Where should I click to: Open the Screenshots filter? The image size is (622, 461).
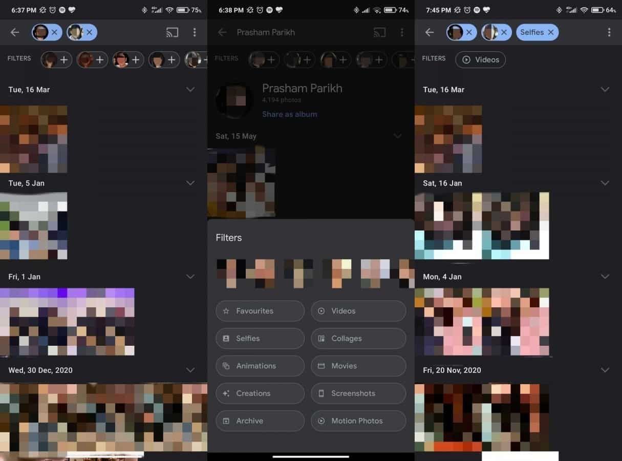[x=358, y=393]
